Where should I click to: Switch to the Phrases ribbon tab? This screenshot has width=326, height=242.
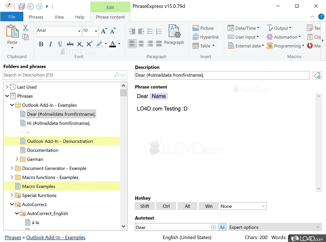pyautogui.click(x=36, y=17)
